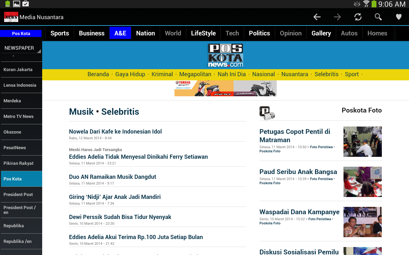Open Paud Seribu Anak Bangsa article
Image resolution: width=409 pixels, height=255 pixels.
click(298, 172)
